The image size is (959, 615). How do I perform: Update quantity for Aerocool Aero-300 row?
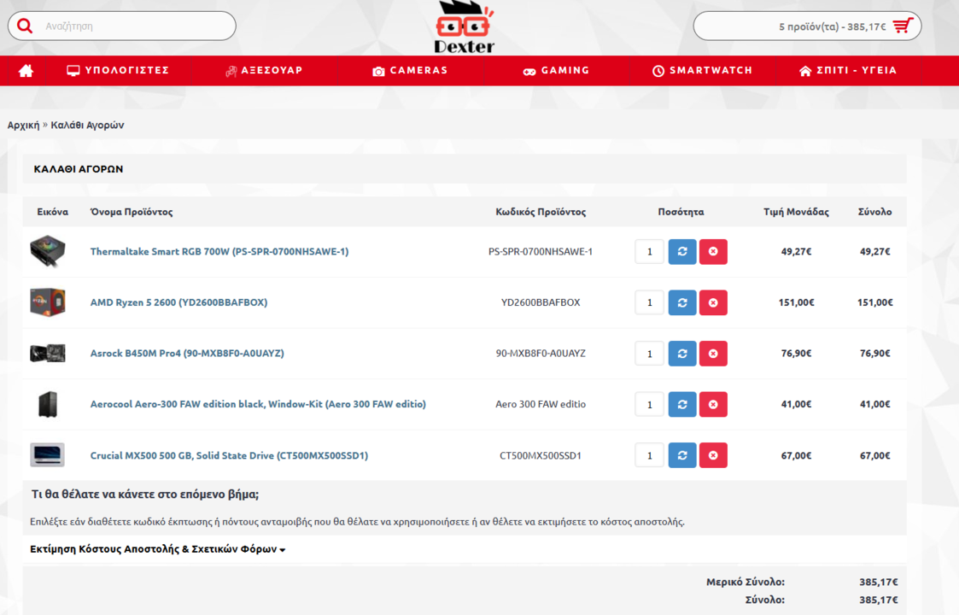tap(682, 404)
